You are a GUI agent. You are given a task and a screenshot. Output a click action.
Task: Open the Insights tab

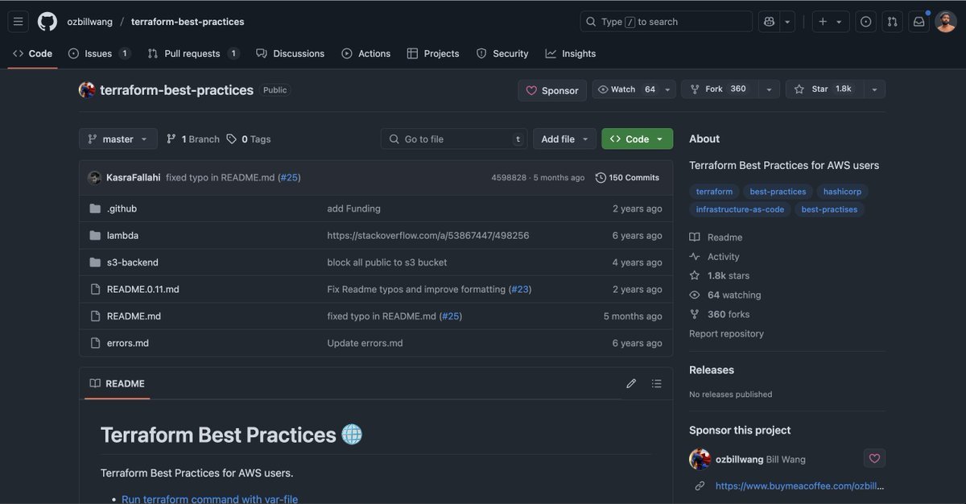click(571, 54)
